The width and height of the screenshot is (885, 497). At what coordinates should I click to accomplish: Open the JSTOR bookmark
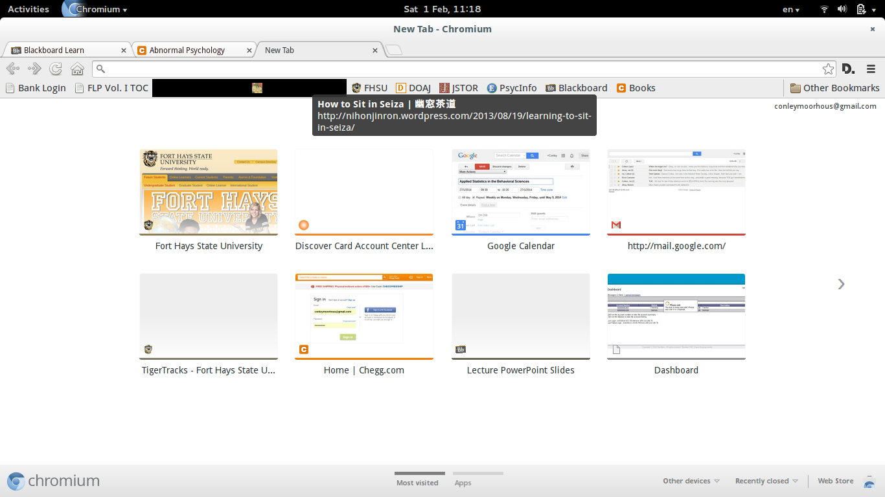[x=459, y=88]
